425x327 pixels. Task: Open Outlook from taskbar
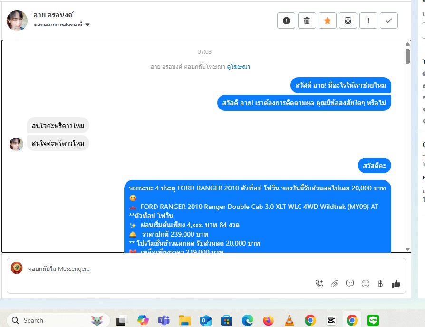coord(206,320)
